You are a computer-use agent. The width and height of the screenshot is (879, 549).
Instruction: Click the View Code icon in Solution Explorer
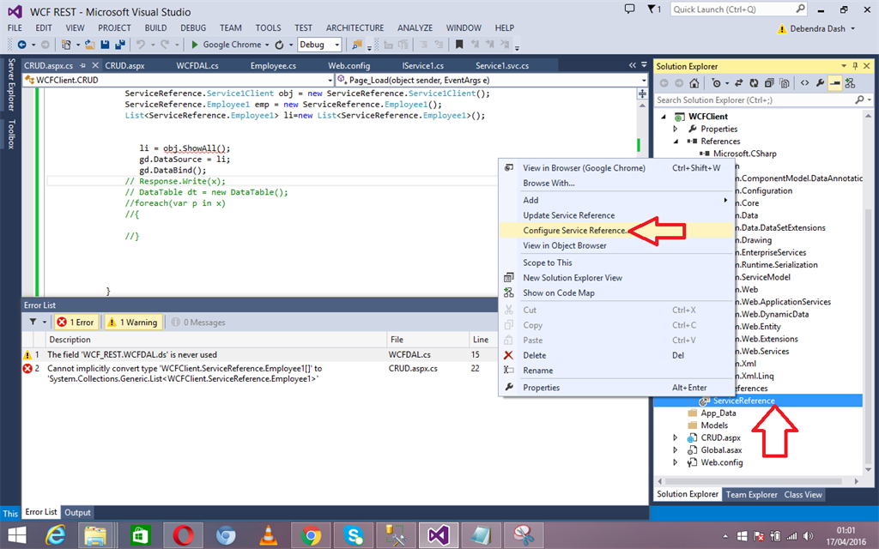[804, 83]
